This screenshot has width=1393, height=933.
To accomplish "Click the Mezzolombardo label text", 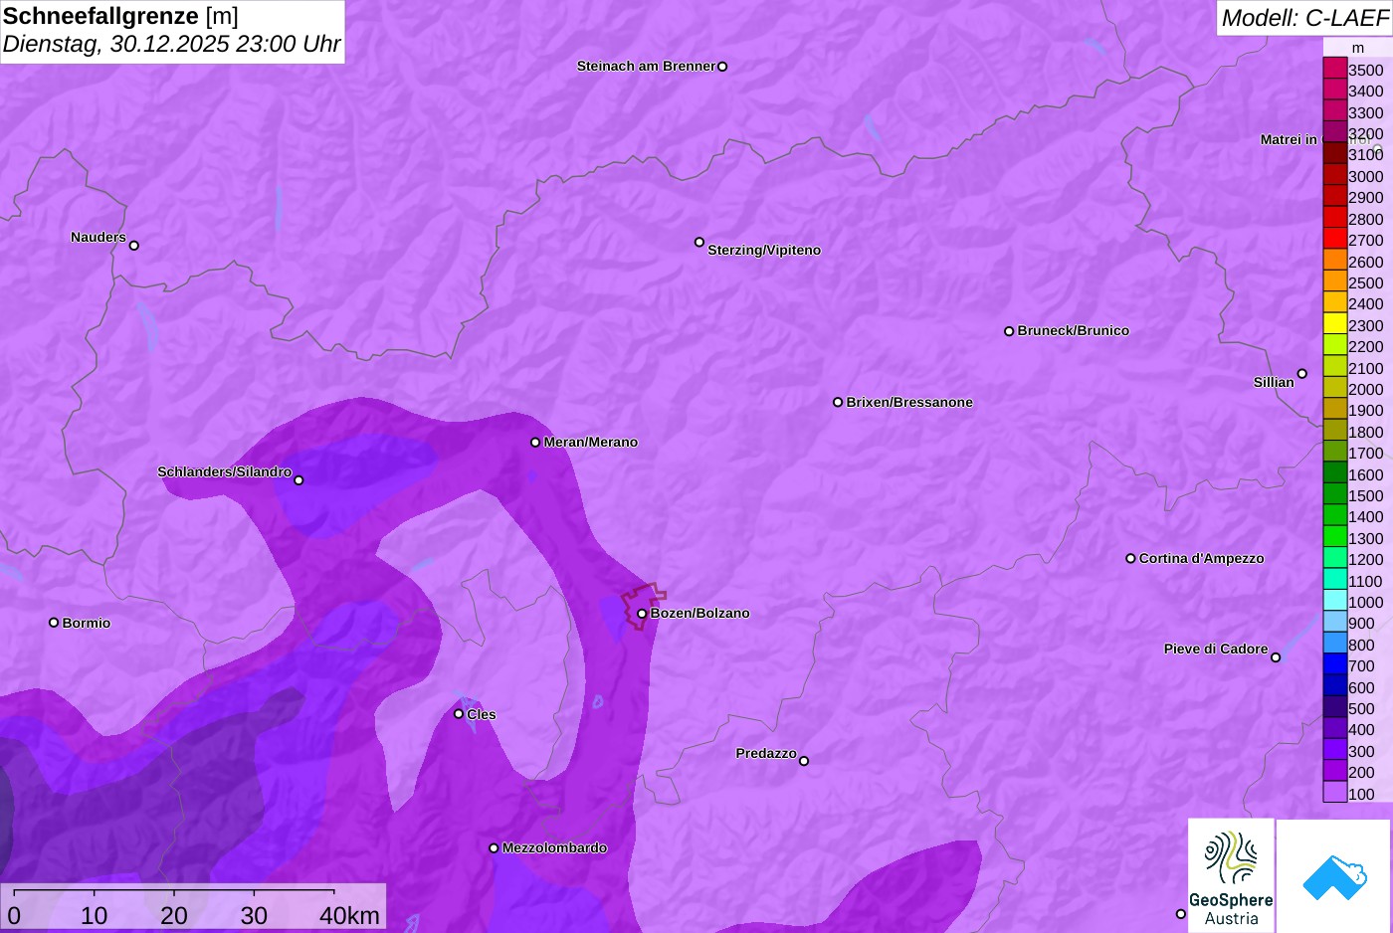I will pos(554,847).
